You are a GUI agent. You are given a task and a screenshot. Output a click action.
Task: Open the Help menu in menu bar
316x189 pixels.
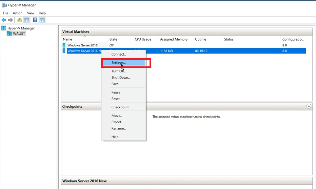[42, 13]
